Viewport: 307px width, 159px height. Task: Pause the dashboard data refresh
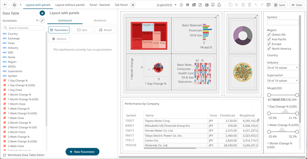tap(187, 5)
